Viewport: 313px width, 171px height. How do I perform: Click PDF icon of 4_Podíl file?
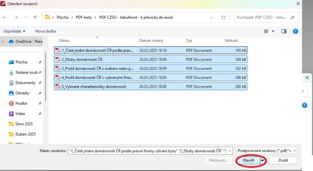(58, 78)
